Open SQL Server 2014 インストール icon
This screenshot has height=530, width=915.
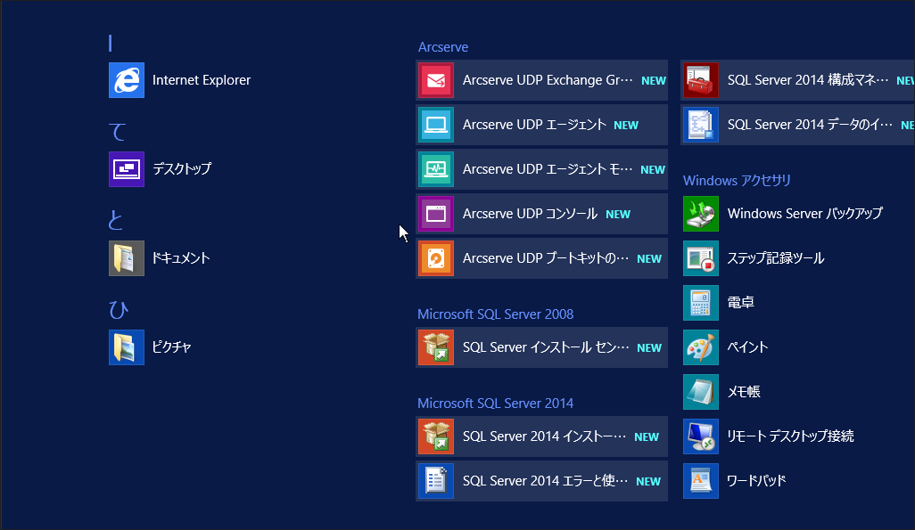436,436
